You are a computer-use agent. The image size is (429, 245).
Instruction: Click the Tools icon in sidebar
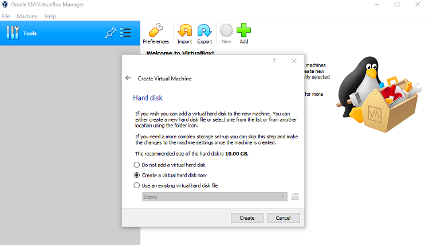pyautogui.click(x=13, y=33)
